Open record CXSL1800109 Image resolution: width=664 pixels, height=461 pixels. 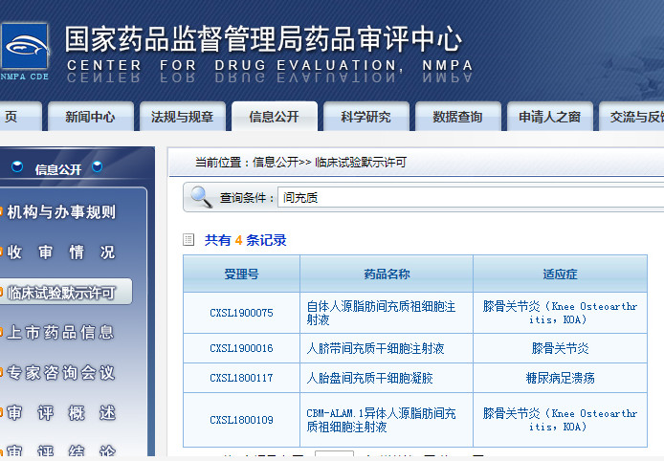241,420
